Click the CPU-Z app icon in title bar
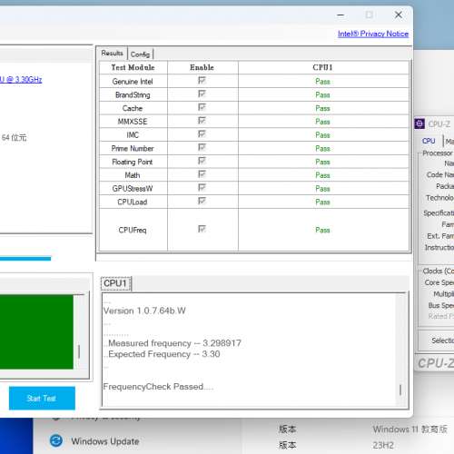The image size is (454, 454). [x=419, y=123]
